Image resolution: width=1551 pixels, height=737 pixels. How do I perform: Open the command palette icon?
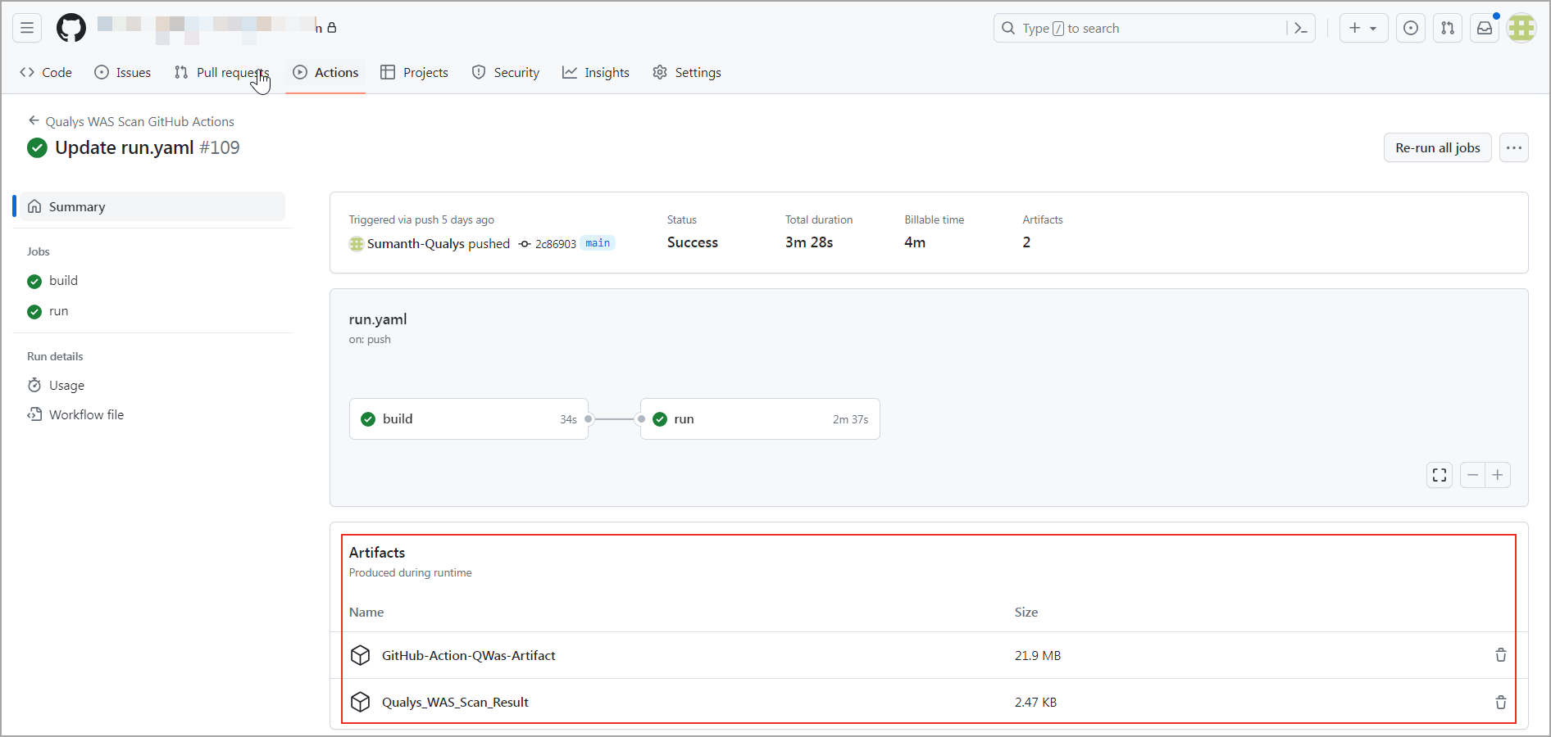tap(1301, 28)
